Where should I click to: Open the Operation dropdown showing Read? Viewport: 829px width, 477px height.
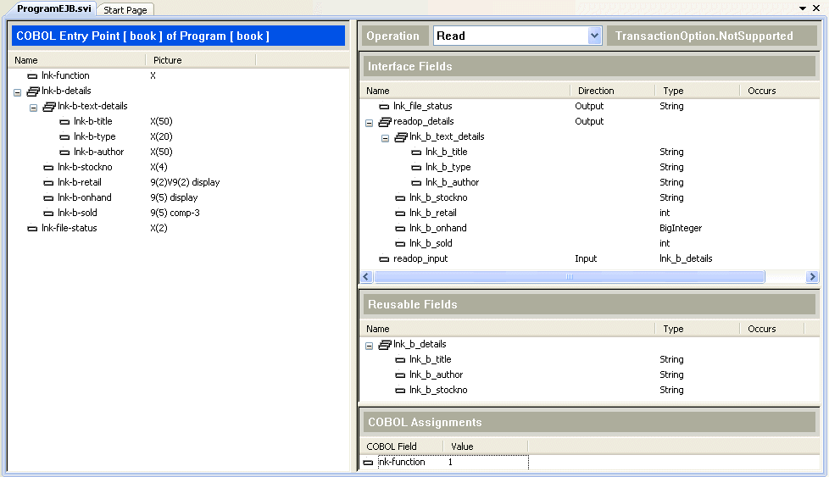(594, 36)
